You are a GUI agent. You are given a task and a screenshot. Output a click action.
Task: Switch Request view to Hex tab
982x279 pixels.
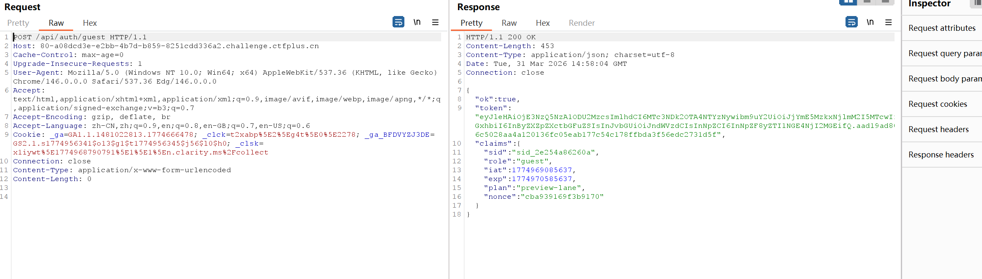pos(90,23)
